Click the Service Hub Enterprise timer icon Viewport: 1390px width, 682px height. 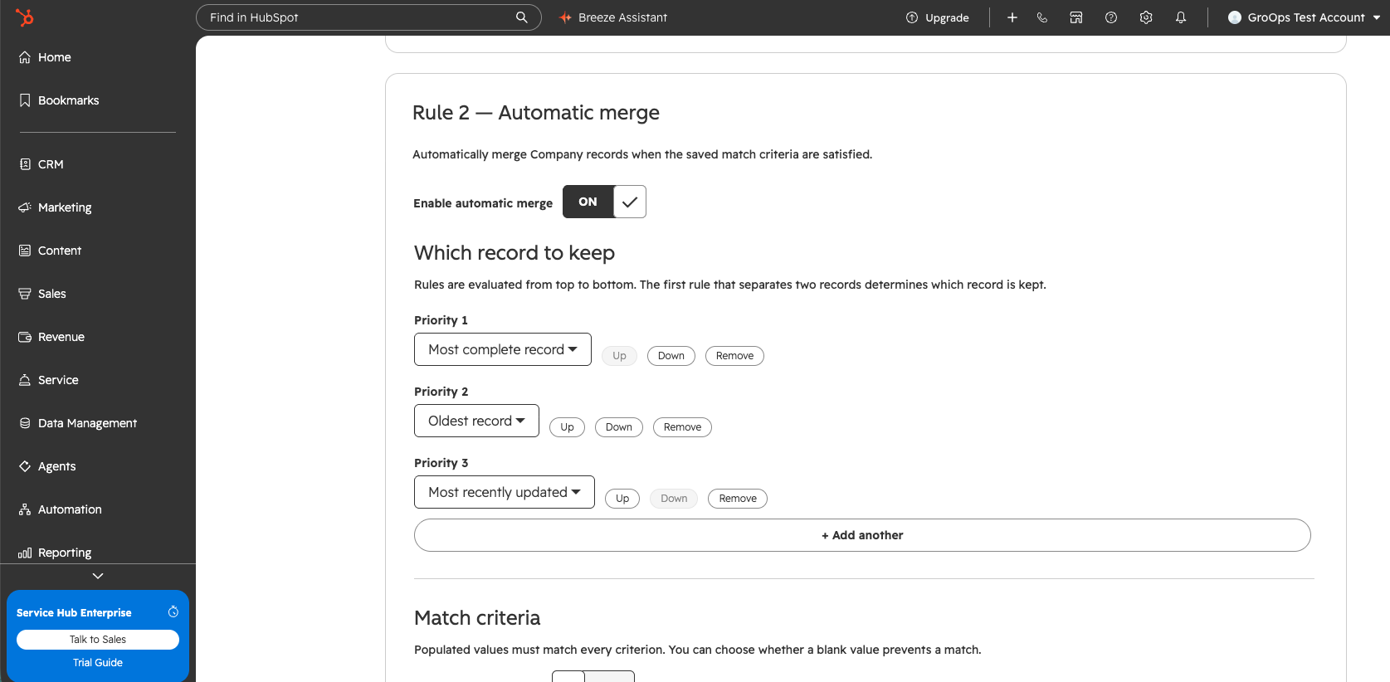[173, 612]
